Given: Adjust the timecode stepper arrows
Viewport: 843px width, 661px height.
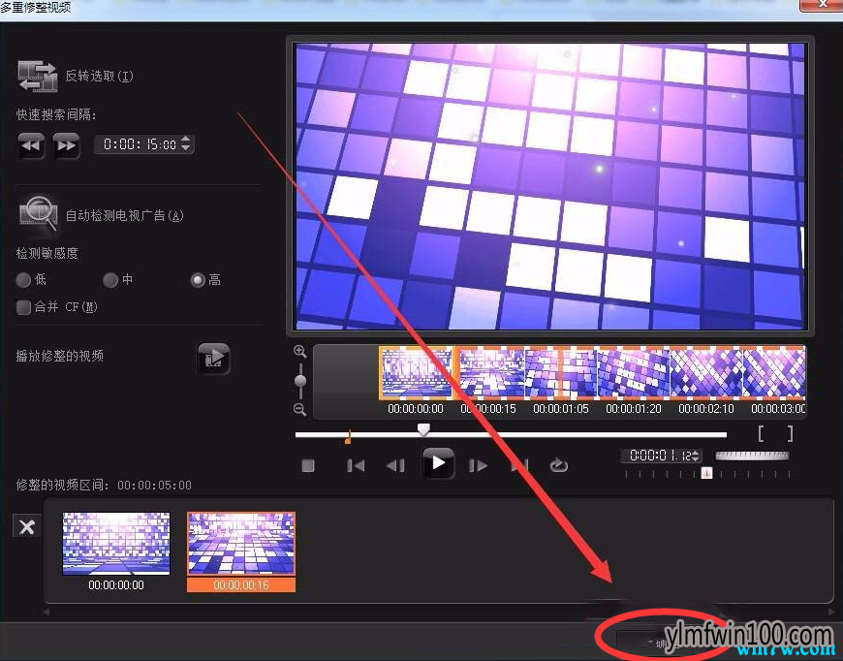Looking at the screenshot, I should tap(696, 456).
